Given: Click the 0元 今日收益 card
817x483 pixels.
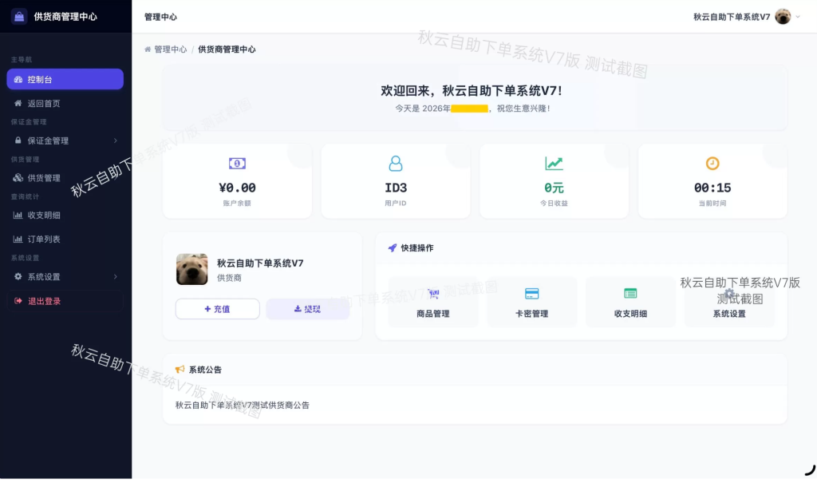Looking at the screenshot, I should 554,181.
